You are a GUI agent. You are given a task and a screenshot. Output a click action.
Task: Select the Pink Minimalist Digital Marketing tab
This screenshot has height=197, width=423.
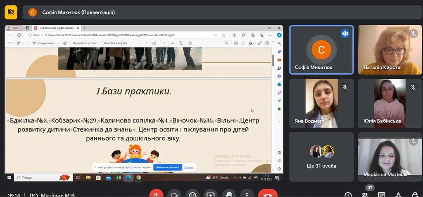point(56,28)
